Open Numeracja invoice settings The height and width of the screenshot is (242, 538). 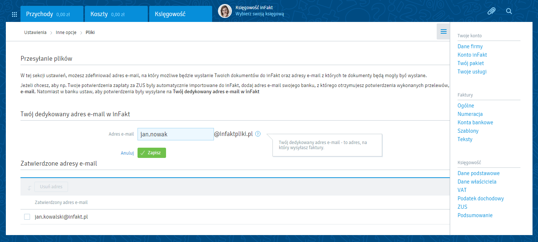(x=470, y=114)
